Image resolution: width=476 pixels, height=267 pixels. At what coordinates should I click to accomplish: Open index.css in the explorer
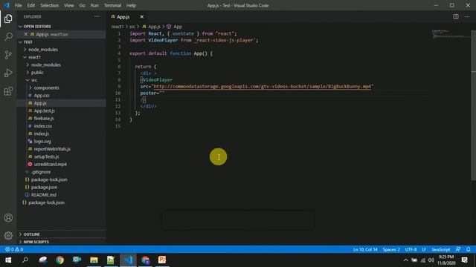43,126
